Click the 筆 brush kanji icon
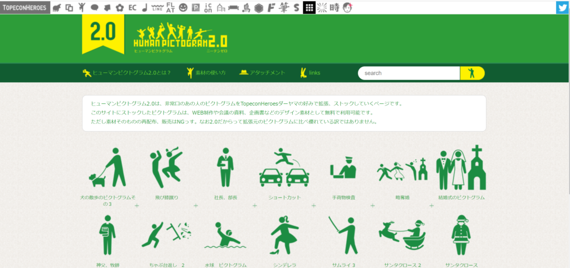The width and height of the screenshot is (570, 268). [x=283, y=7]
